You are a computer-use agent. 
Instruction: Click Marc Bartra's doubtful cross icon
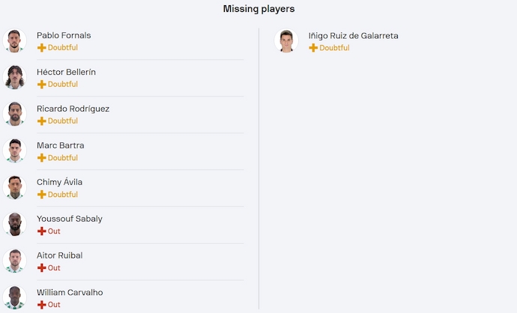coord(41,158)
